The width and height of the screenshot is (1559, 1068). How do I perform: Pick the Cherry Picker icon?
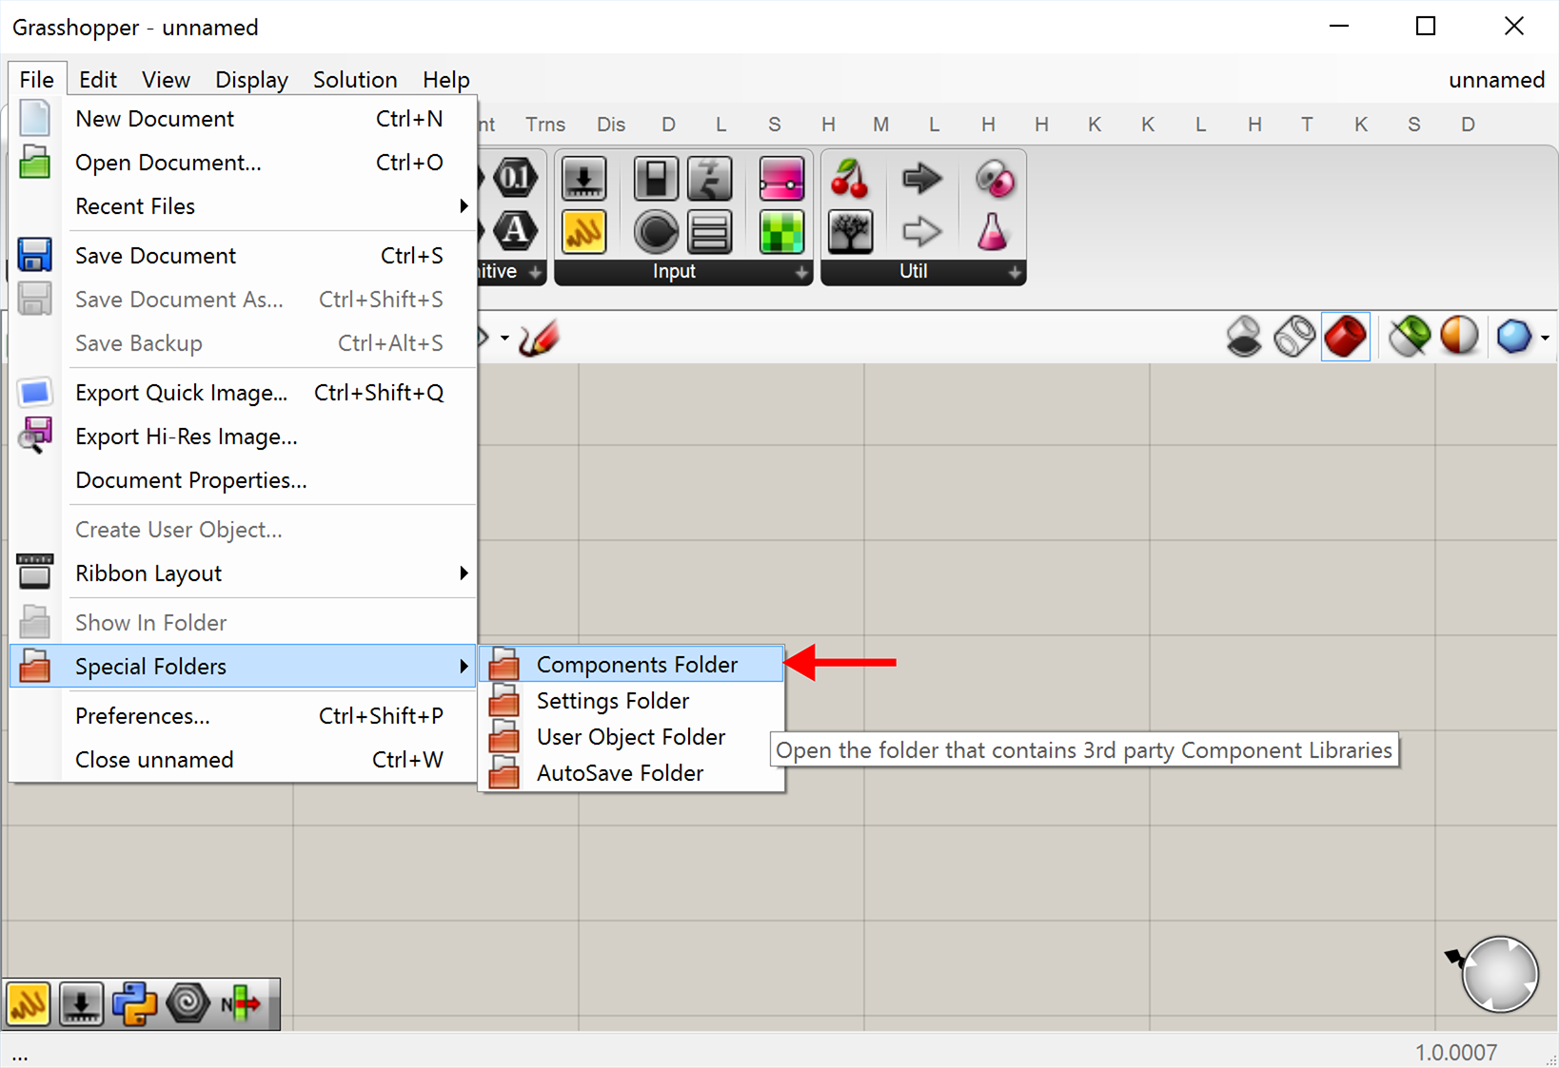850,179
